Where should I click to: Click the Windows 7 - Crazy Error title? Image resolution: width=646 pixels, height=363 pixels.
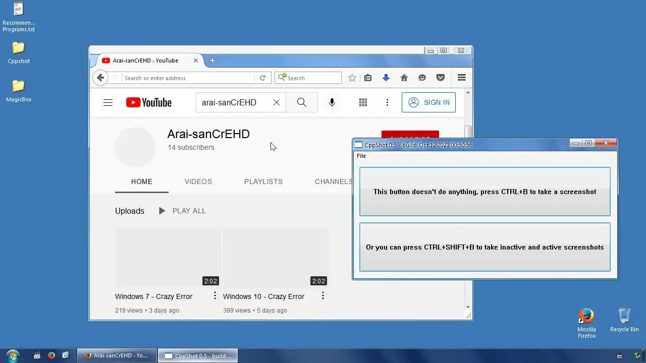[x=154, y=296]
